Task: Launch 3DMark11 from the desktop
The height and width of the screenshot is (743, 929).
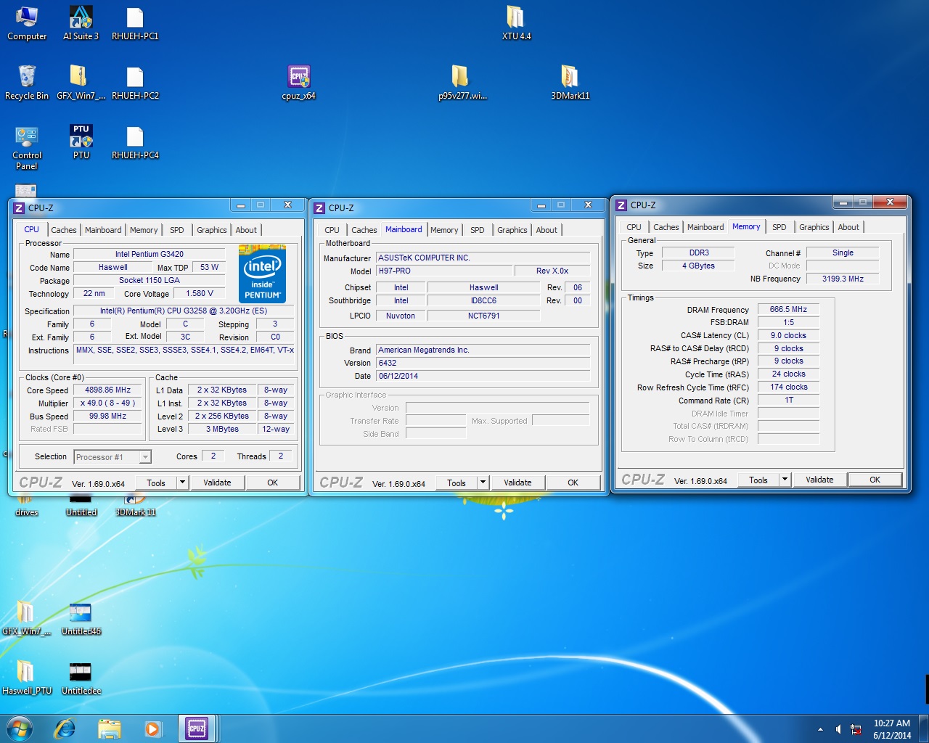Action: pos(570,76)
